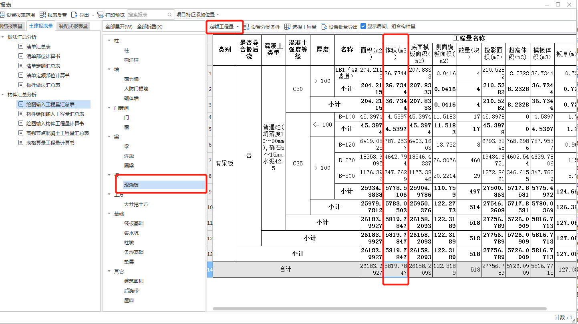
Task: Click the 选择工程量 icon
Action: [287, 27]
